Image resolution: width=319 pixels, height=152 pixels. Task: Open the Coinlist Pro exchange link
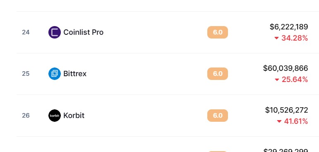click(84, 32)
